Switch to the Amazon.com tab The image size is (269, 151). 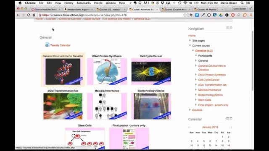[78, 9]
